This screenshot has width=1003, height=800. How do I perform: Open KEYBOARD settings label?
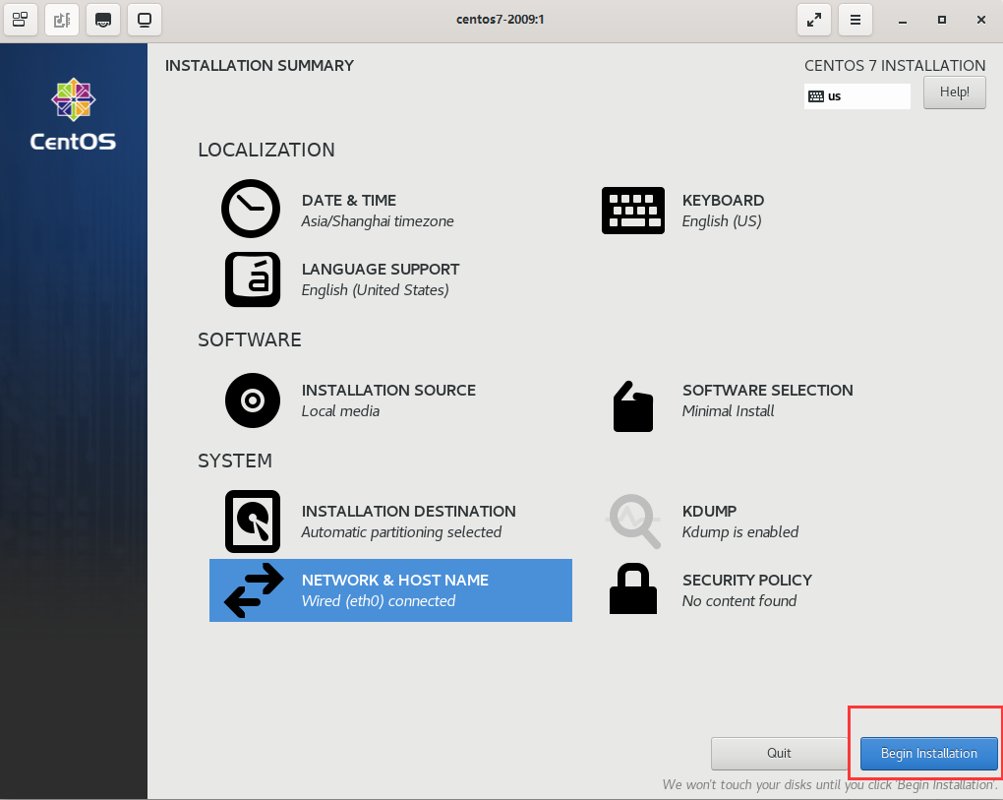point(723,201)
